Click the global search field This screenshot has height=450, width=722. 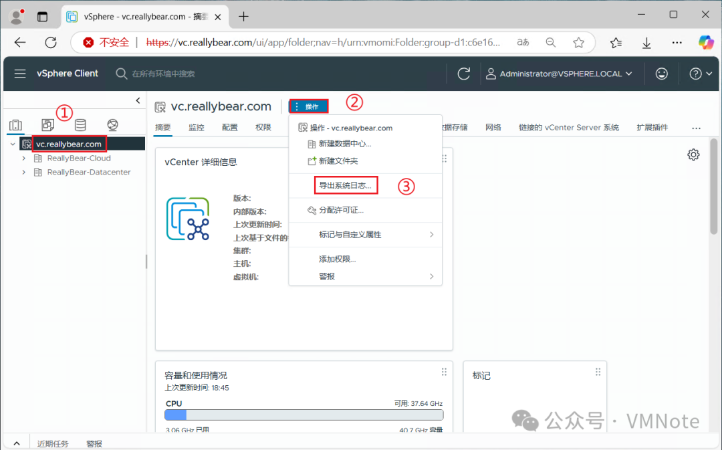pyautogui.click(x=164, y=74)
